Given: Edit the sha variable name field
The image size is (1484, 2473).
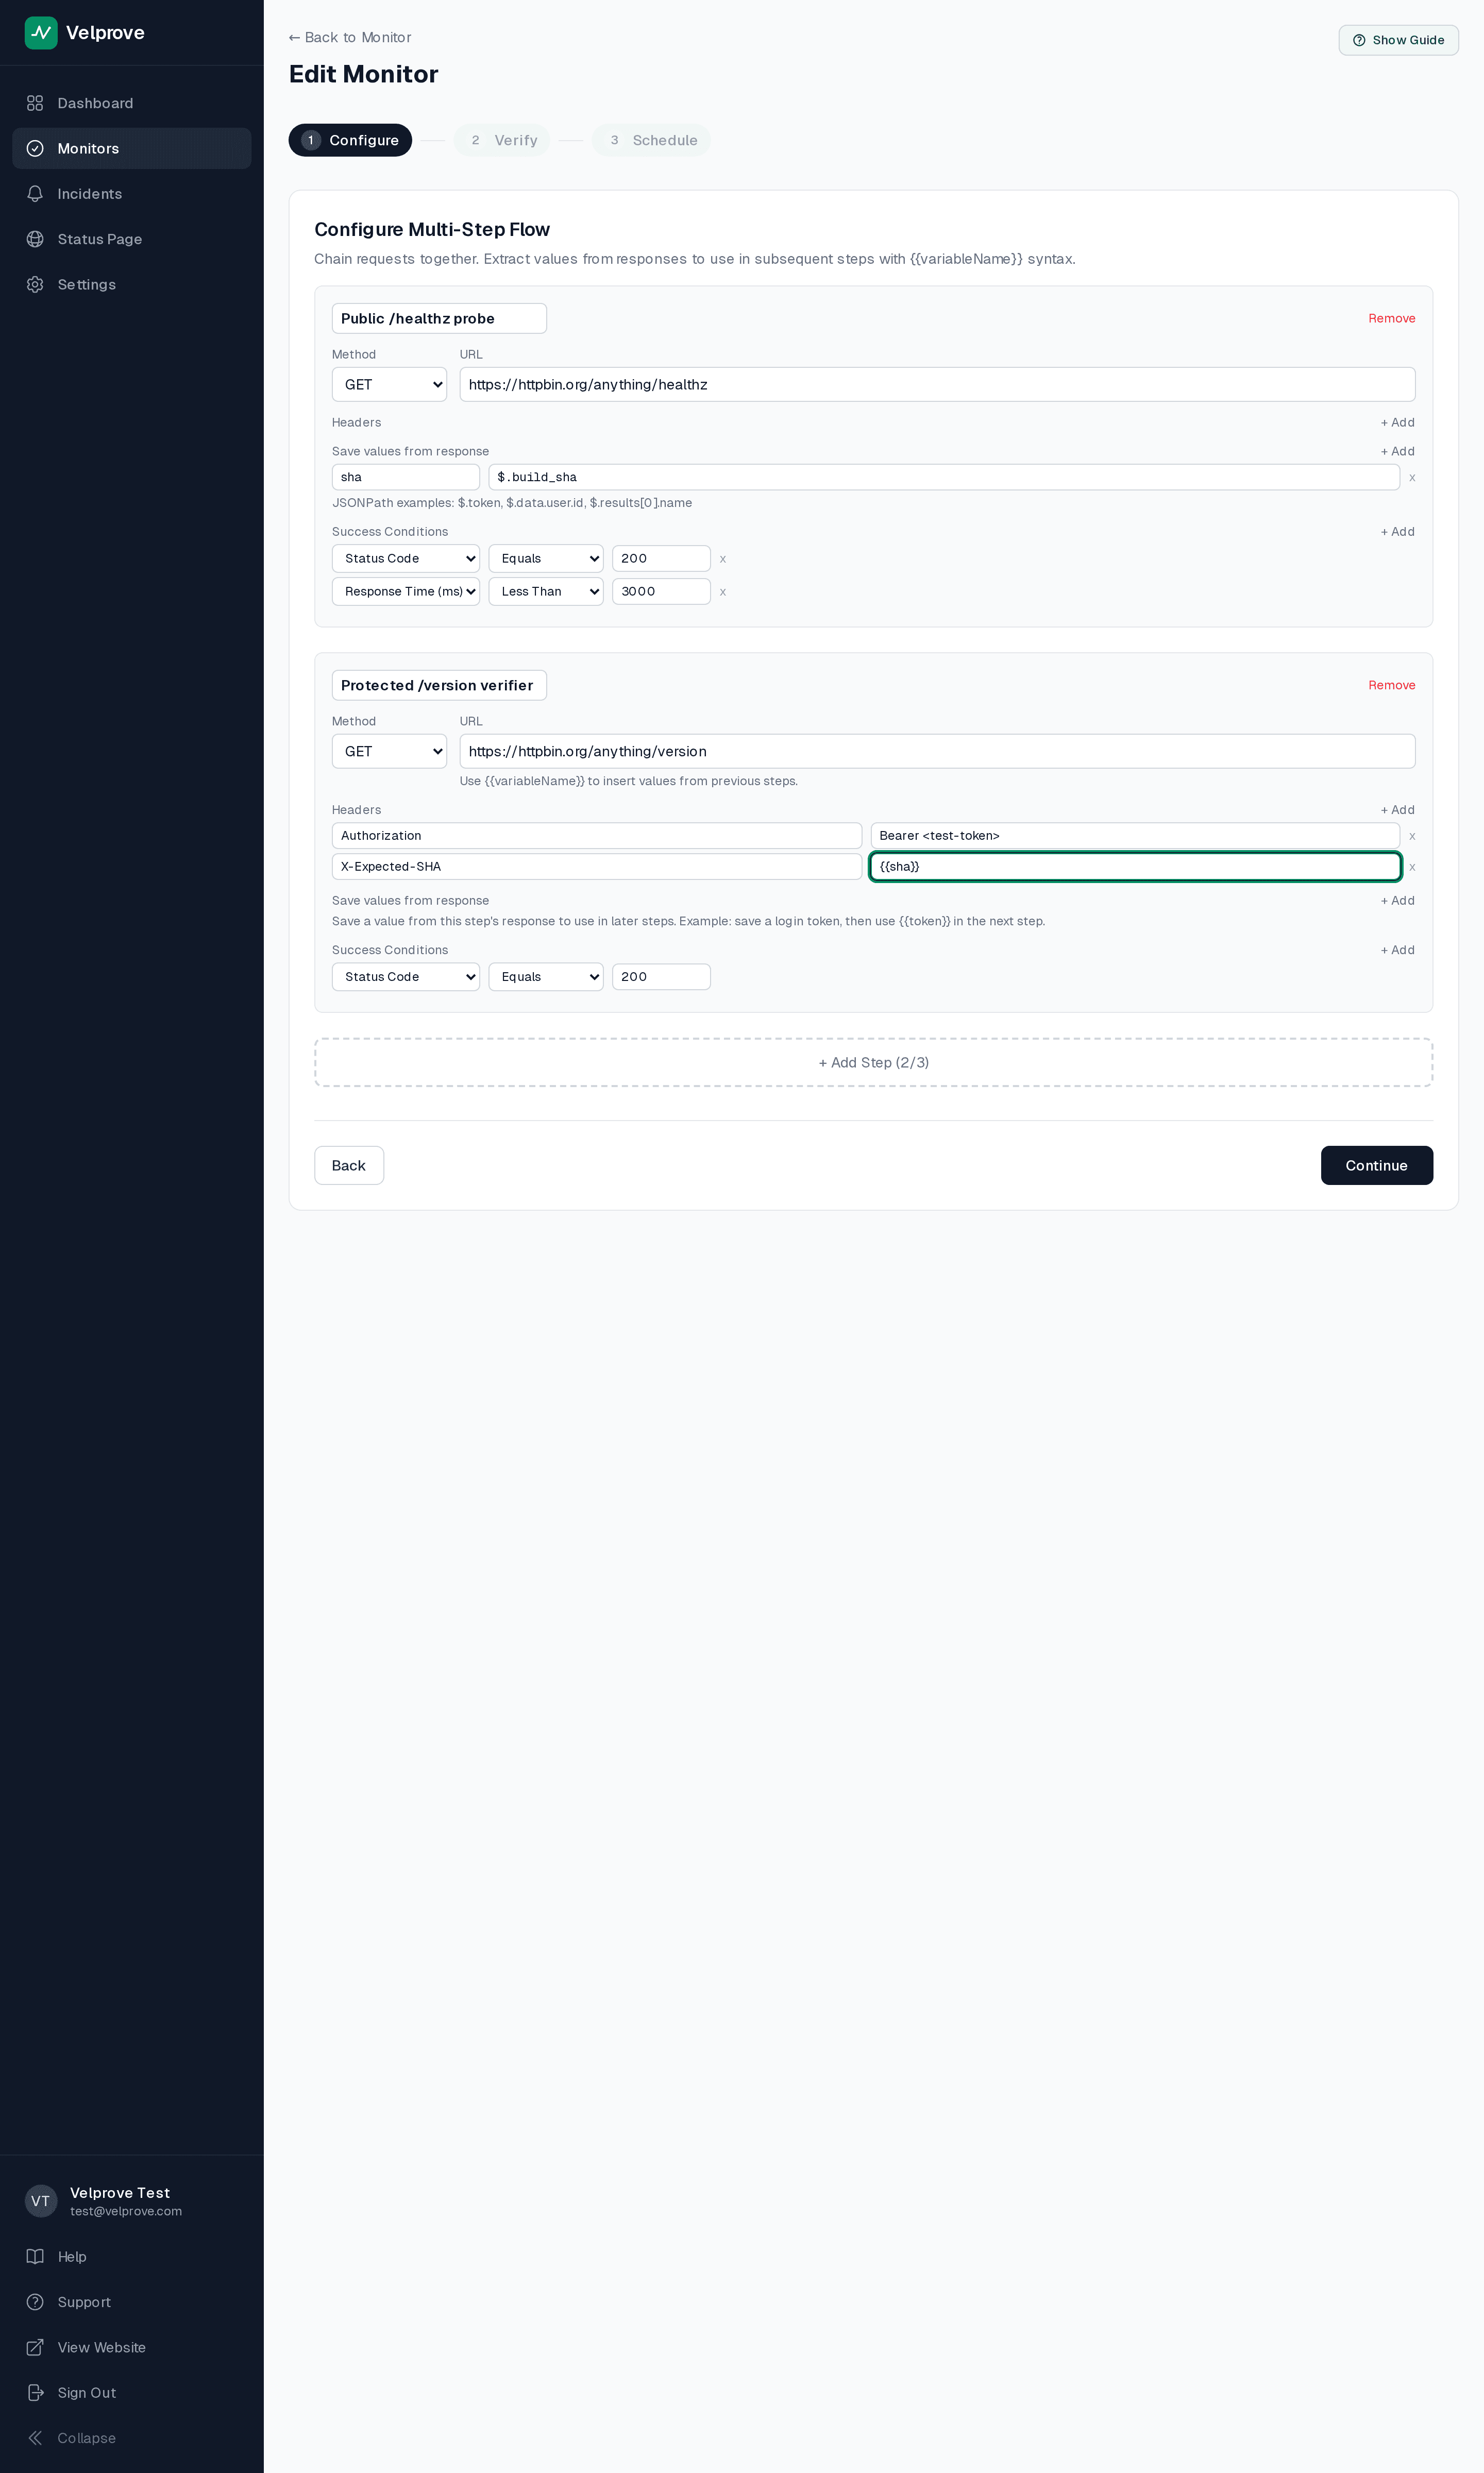Looking at the screenshot, I should point(406,478).
